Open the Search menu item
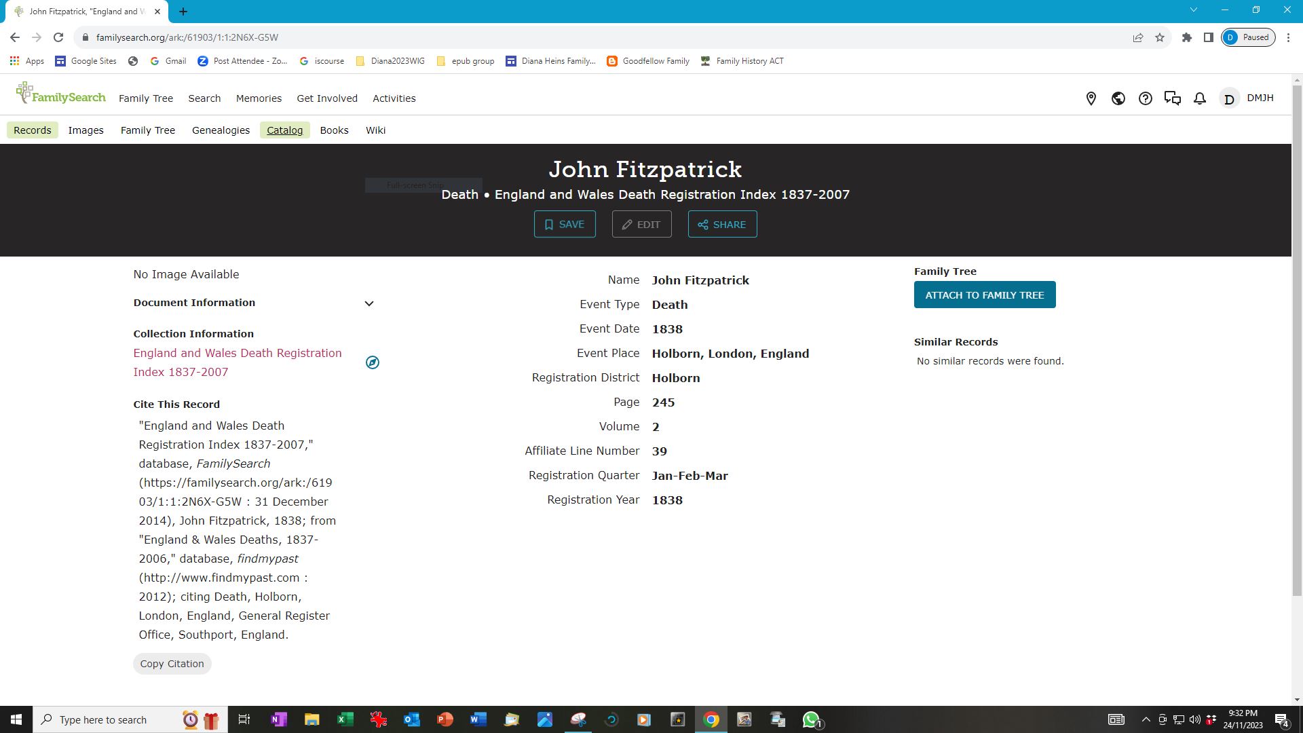The width and height of the screenshot is (1303, 733). coord(204,98)
